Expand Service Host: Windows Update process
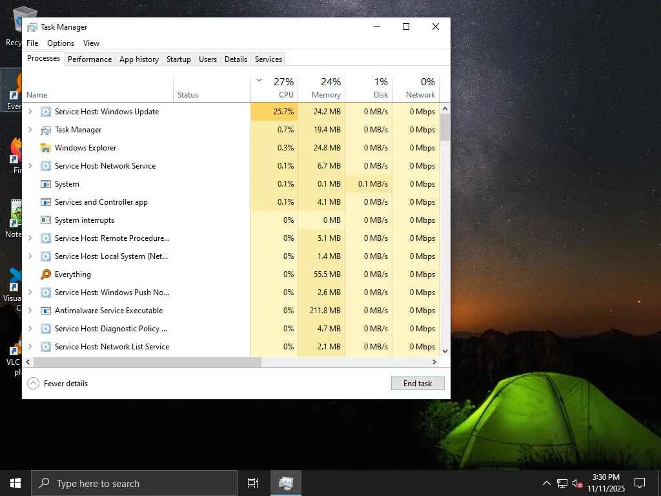The image size is (661, 496). click(x=30, y=111)
